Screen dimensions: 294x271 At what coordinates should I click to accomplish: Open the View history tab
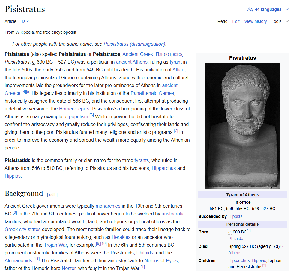coord(255,21)
